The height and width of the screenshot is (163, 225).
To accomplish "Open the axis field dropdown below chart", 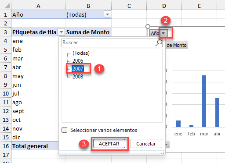I will coord(167,145).
